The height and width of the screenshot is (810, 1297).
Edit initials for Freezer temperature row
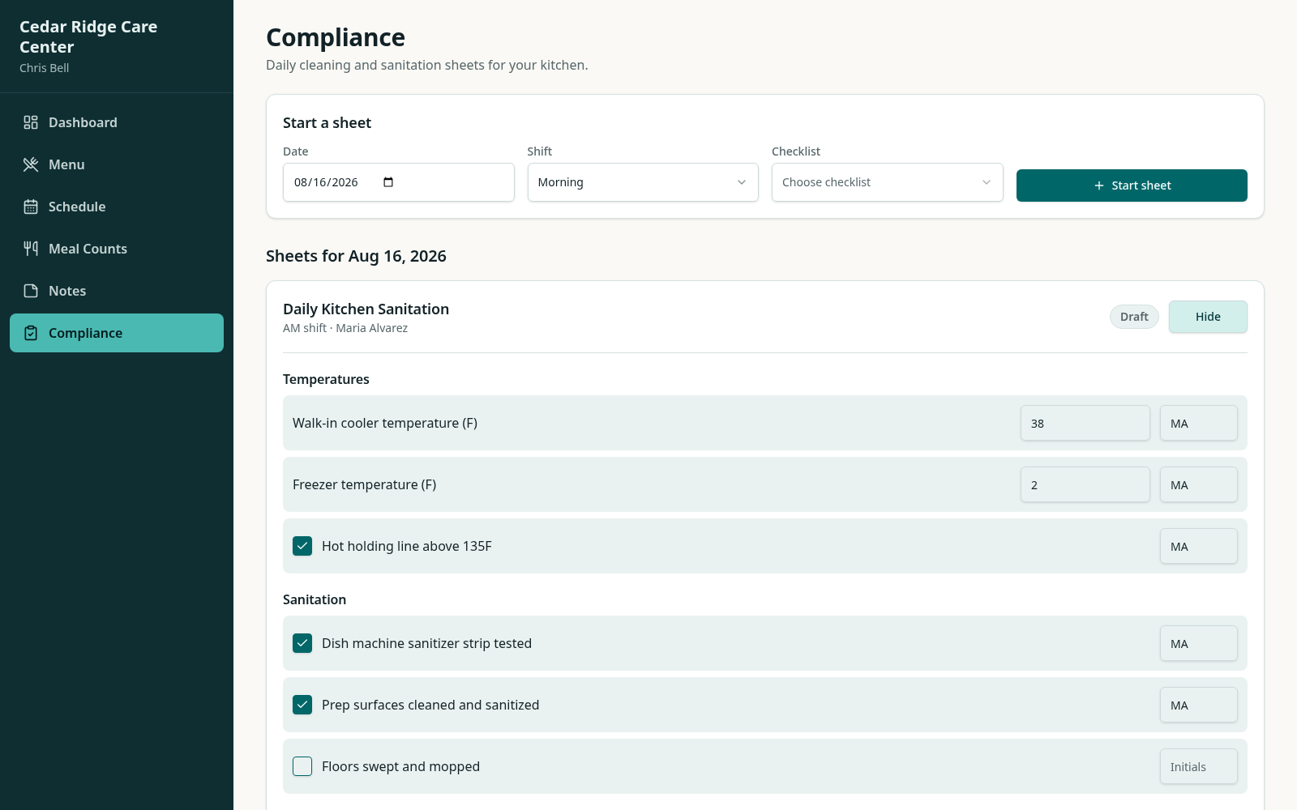click(1198, 484)
